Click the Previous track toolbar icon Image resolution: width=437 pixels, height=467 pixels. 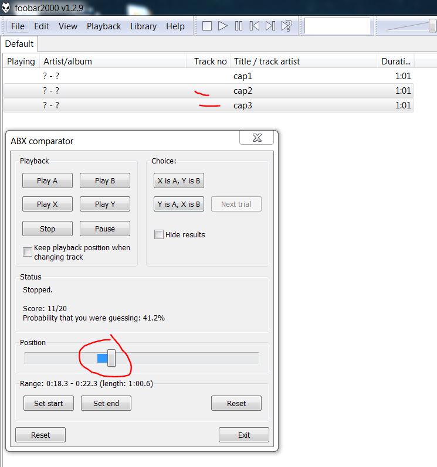254,26
